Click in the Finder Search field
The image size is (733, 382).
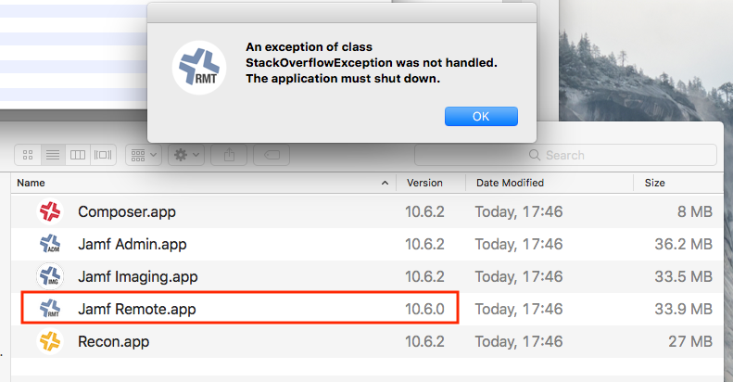(x=565, y=155)
